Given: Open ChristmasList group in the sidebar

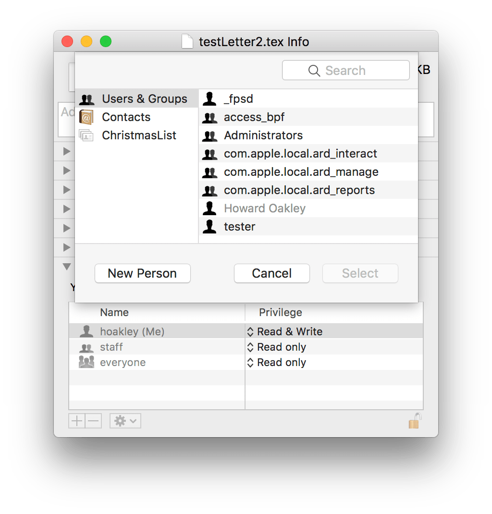Looking at the screenshot, I should [139, 135].
